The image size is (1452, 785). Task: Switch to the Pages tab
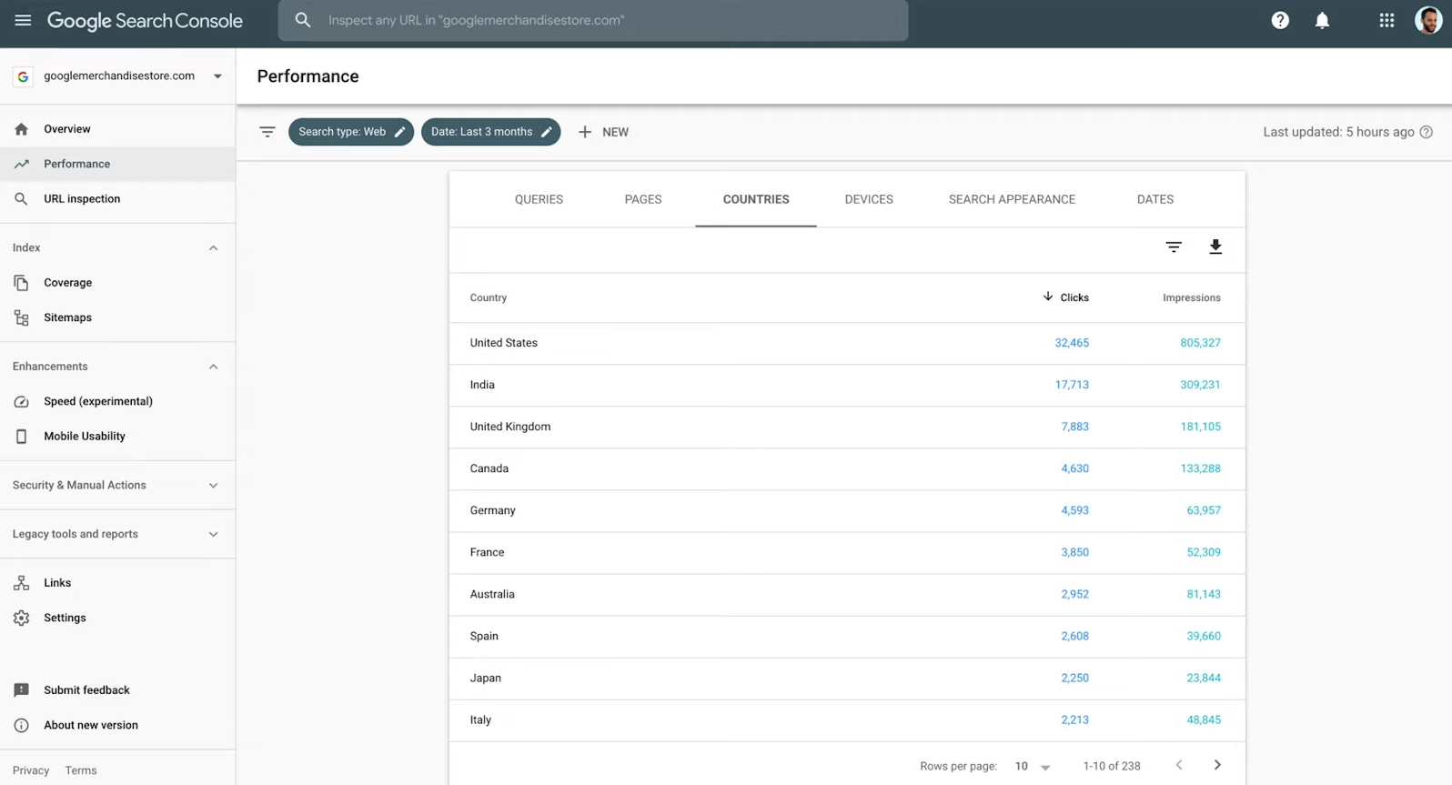click(x=643, y=199)
